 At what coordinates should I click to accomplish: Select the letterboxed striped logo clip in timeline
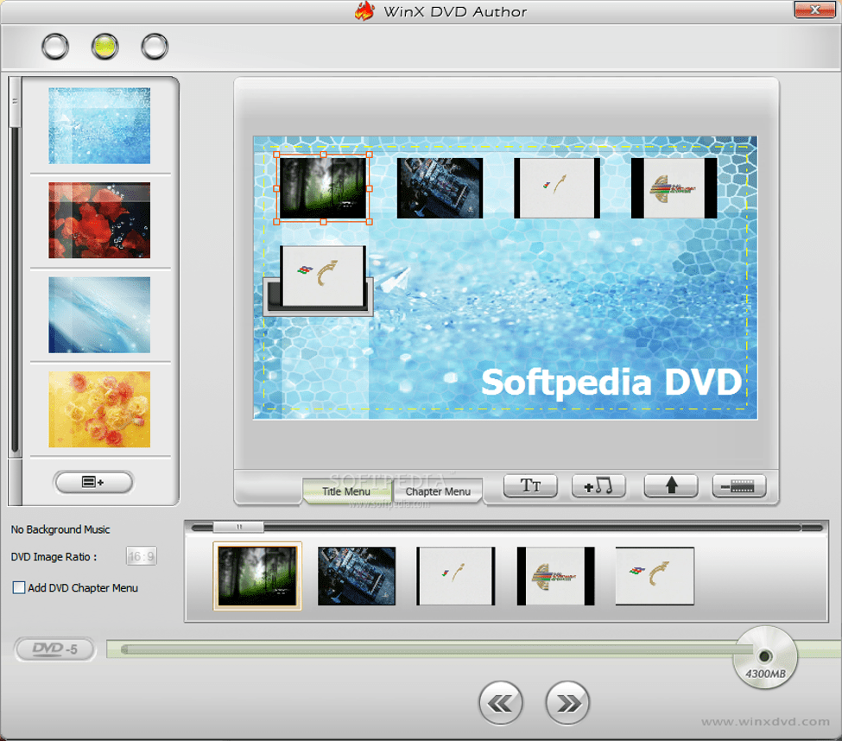[x=556, y=576]
